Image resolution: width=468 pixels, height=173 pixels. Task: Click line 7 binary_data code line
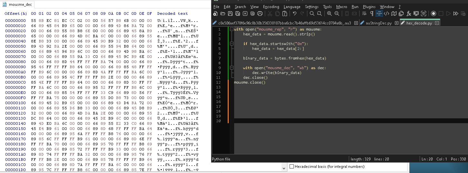(284, 58)
